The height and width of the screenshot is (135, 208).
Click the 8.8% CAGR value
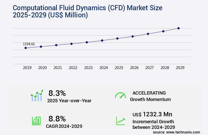click(57, 119)
